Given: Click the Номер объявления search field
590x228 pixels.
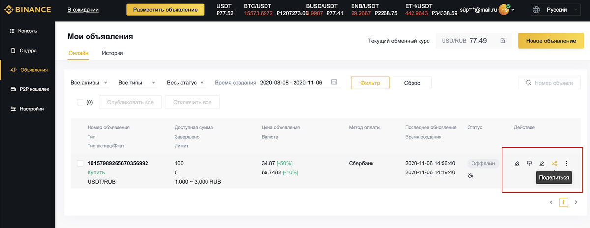Looking at the screenshot, I should click(x=550, y=83).
